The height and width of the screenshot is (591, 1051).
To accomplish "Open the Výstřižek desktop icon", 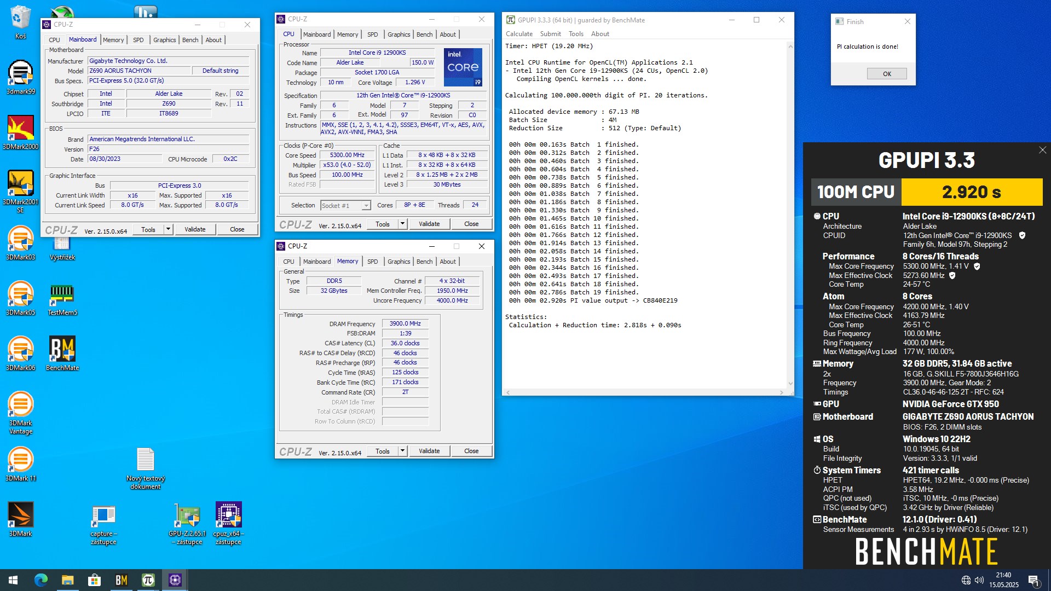I will 62,247.
